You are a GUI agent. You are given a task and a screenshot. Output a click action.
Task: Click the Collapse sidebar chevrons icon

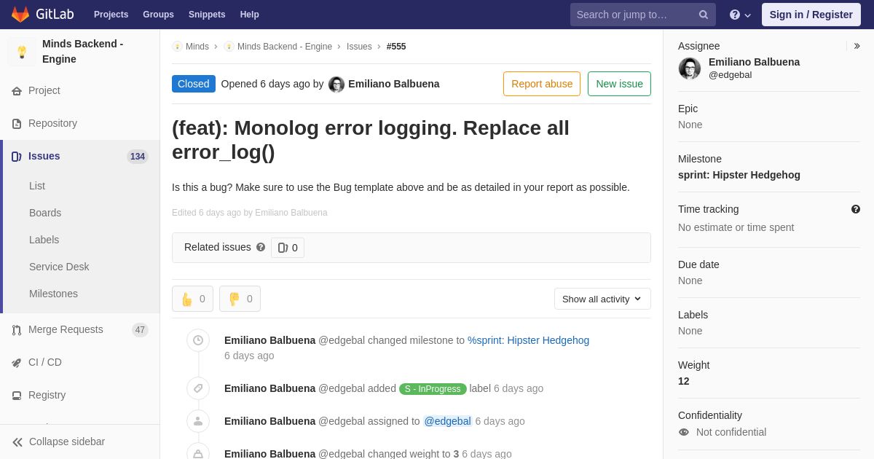[x=17, y=442]
